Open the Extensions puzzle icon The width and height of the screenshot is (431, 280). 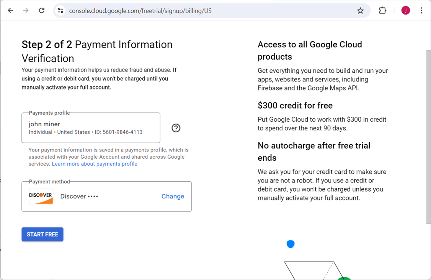(x=382, y=11)
